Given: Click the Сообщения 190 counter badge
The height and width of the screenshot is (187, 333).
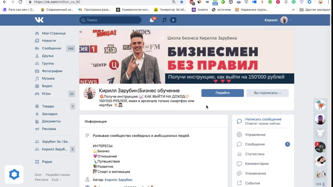Looking at the screenshot, I should [x=71, y=48].
